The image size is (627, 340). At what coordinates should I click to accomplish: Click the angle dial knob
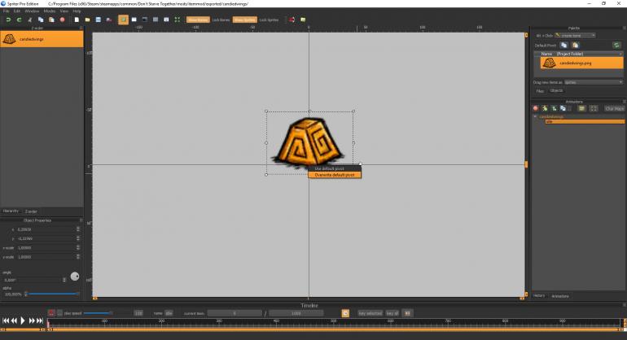pyautogui.click(x=75, y=276)
